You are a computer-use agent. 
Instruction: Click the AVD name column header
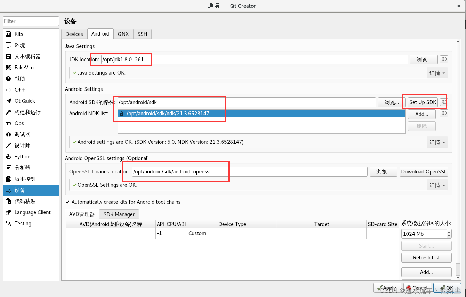pyautogui.click(x=111, y=224)
